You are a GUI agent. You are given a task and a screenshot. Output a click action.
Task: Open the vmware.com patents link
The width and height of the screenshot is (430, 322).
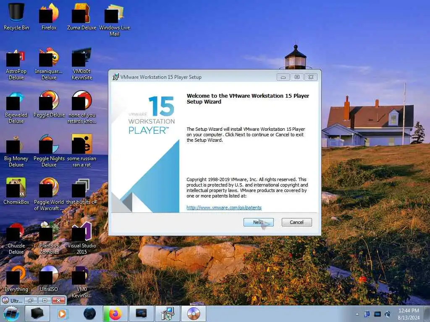coord(224,208)
